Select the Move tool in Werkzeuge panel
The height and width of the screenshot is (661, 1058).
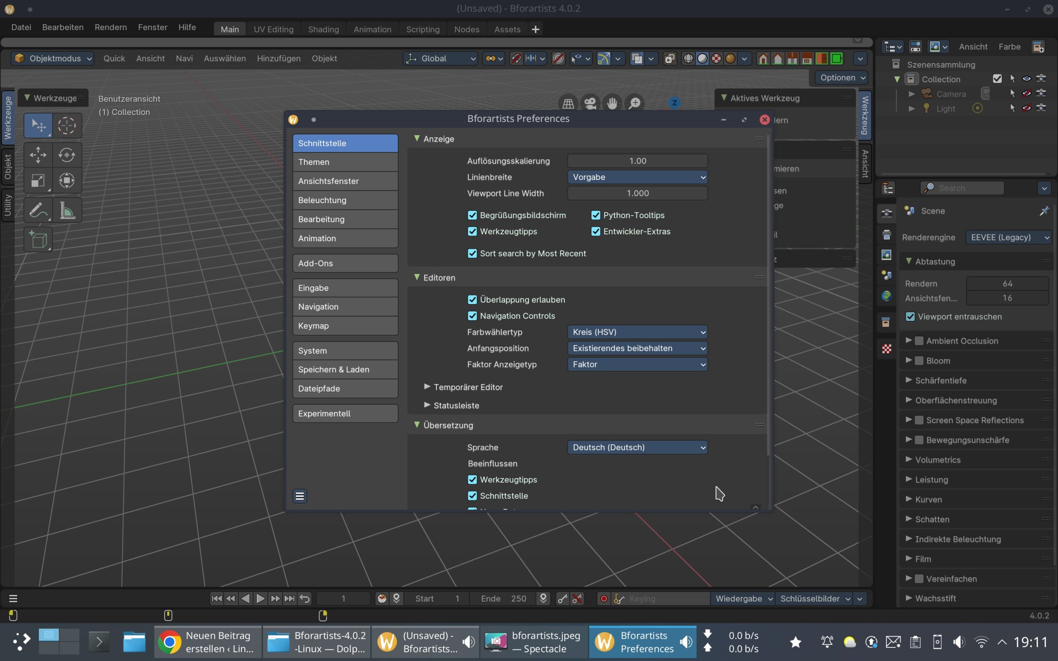coord(38,155)
